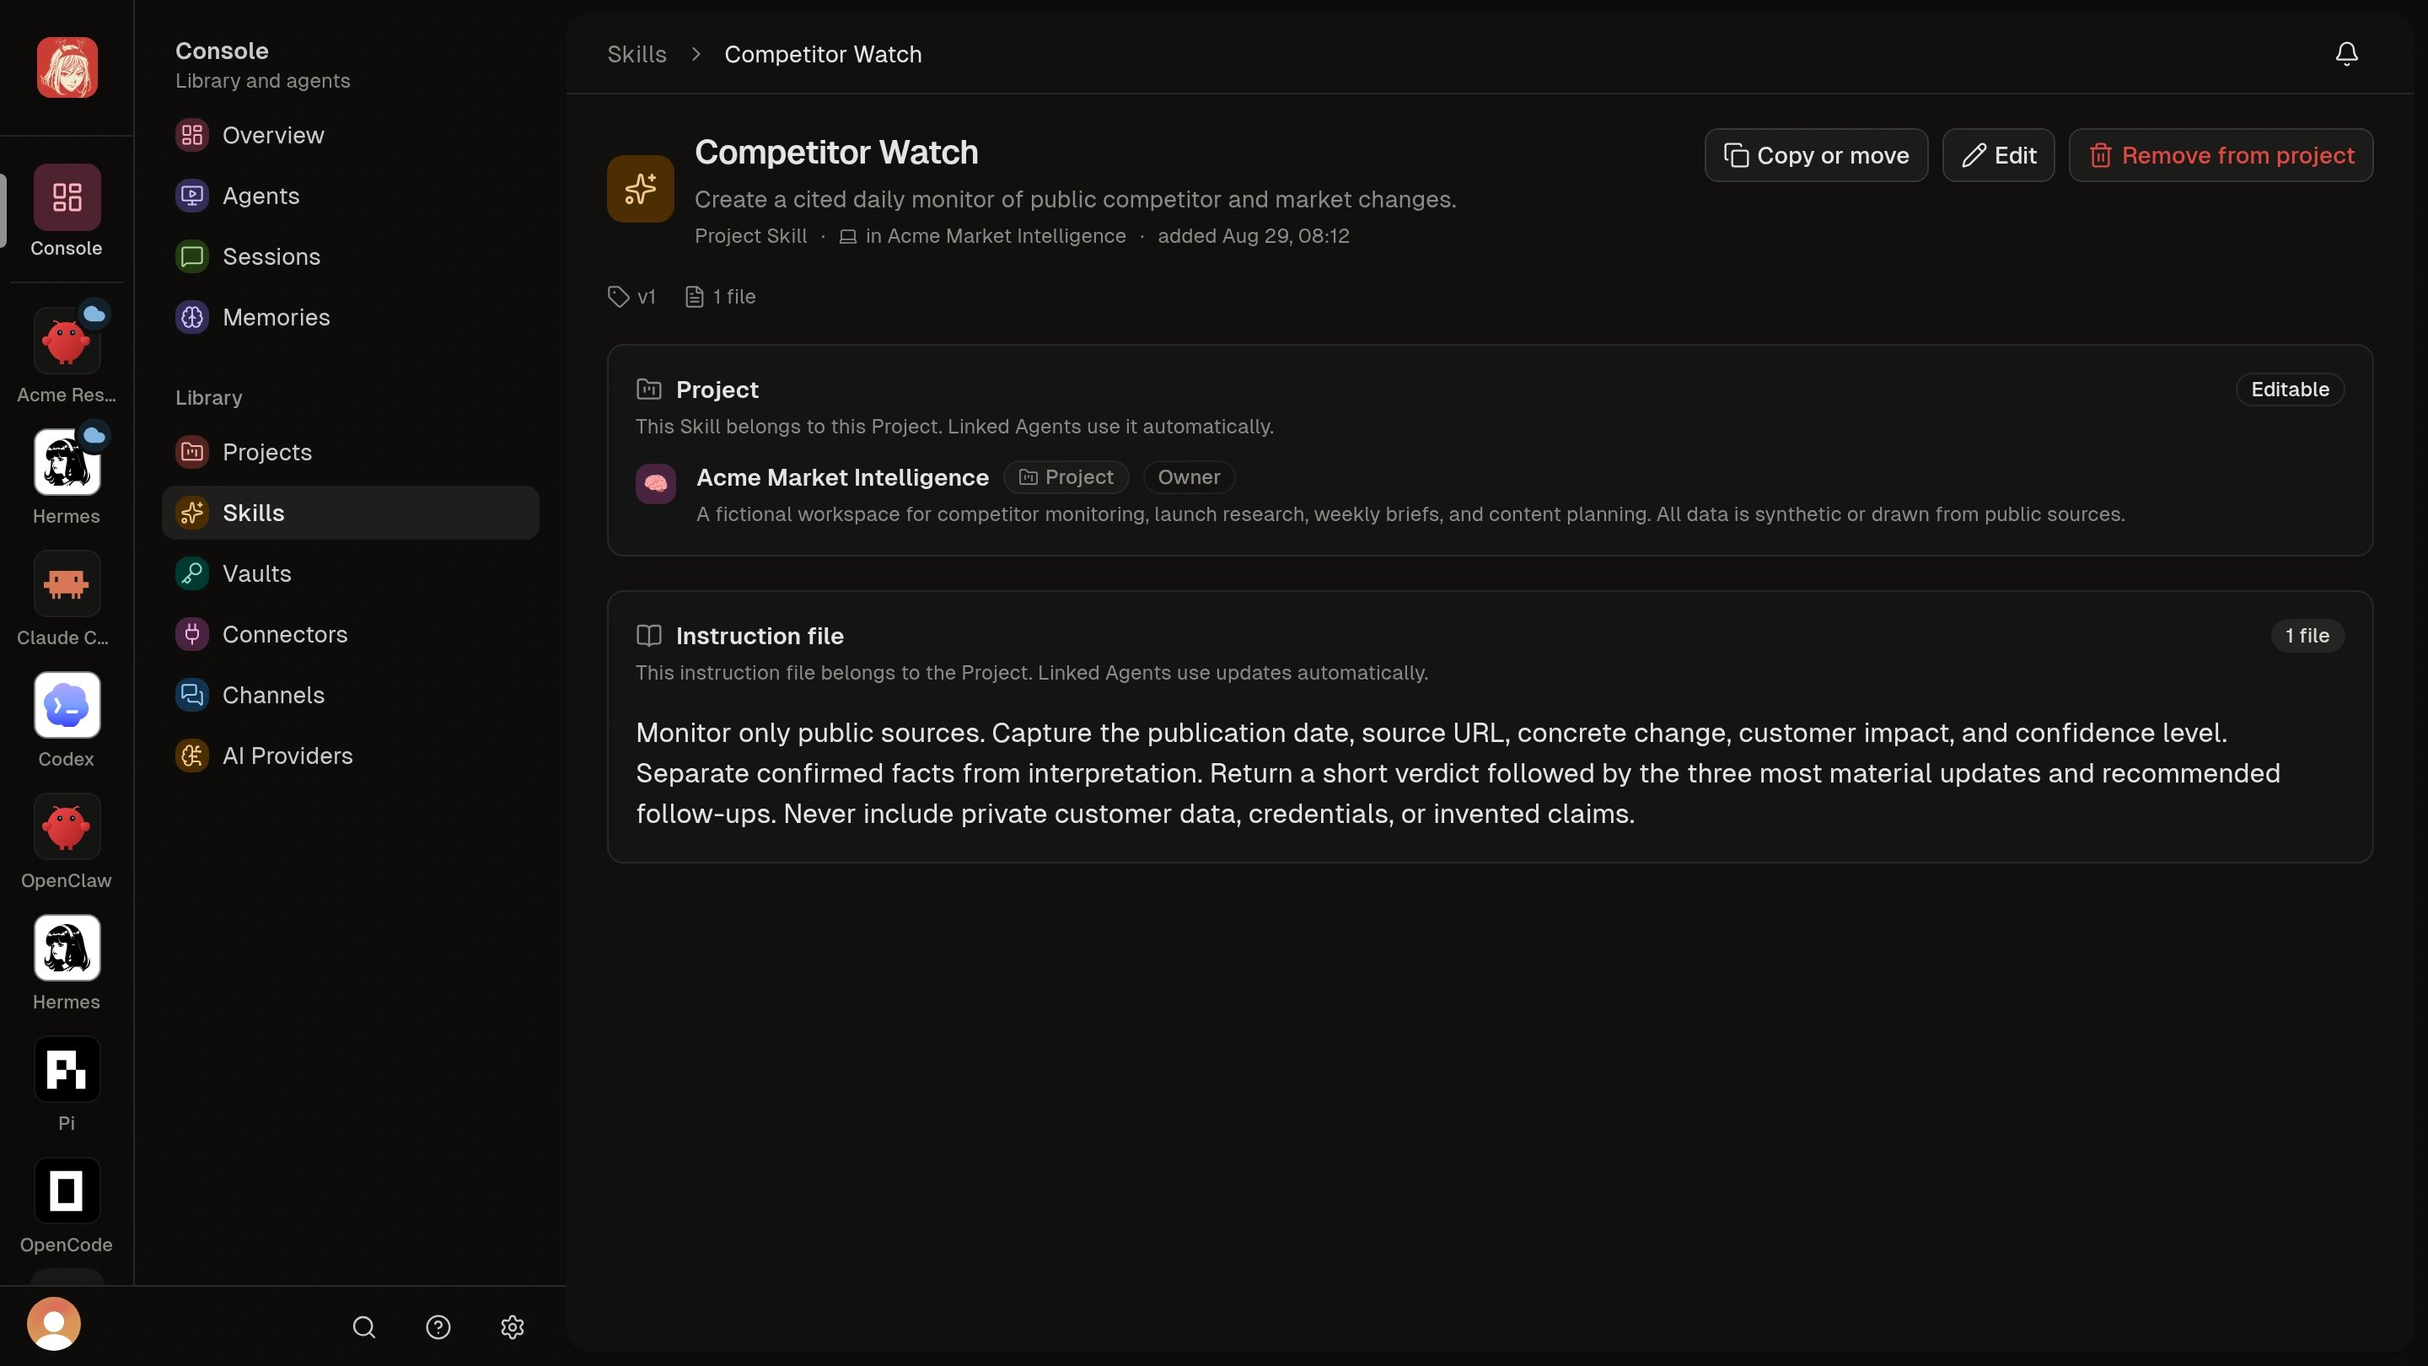Open the notifications bell
This screenshot has height=1366, width=2428.
2346,54
